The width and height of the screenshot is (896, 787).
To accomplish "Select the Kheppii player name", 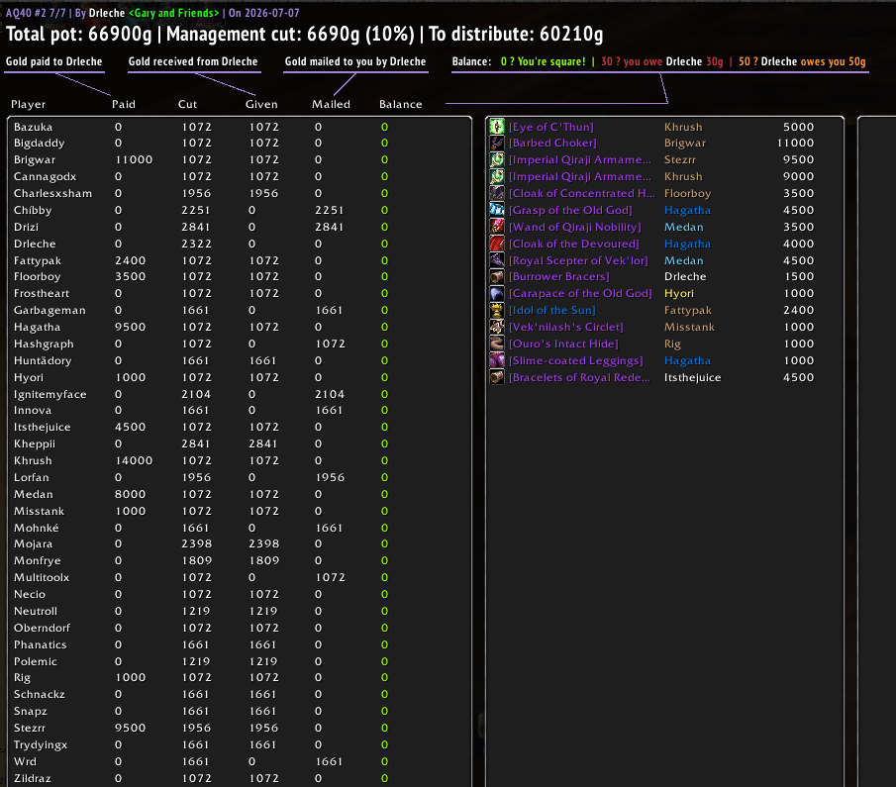I will tap(35, 444).
